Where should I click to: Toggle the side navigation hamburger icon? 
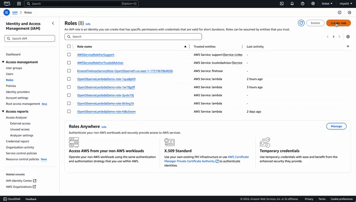(x=7, y=13)
